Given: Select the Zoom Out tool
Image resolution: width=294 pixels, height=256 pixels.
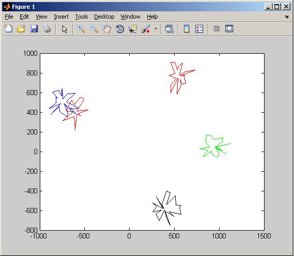Looking at the screenshot, I should point(94,29).
